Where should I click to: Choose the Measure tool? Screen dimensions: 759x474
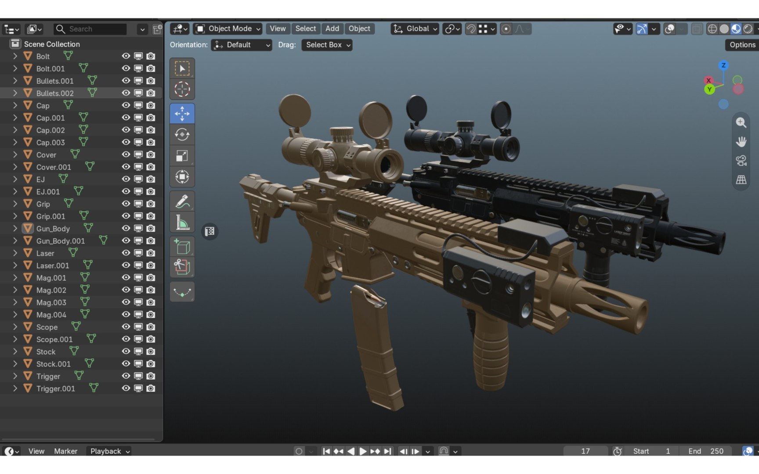point(182,223)
